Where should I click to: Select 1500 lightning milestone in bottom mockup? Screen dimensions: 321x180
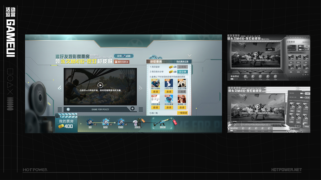(x=256, y=128)
